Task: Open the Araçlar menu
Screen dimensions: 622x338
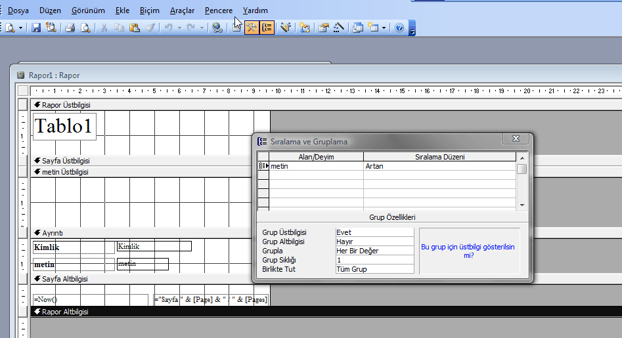Action: pyautogui.click(x=182, y=11)
